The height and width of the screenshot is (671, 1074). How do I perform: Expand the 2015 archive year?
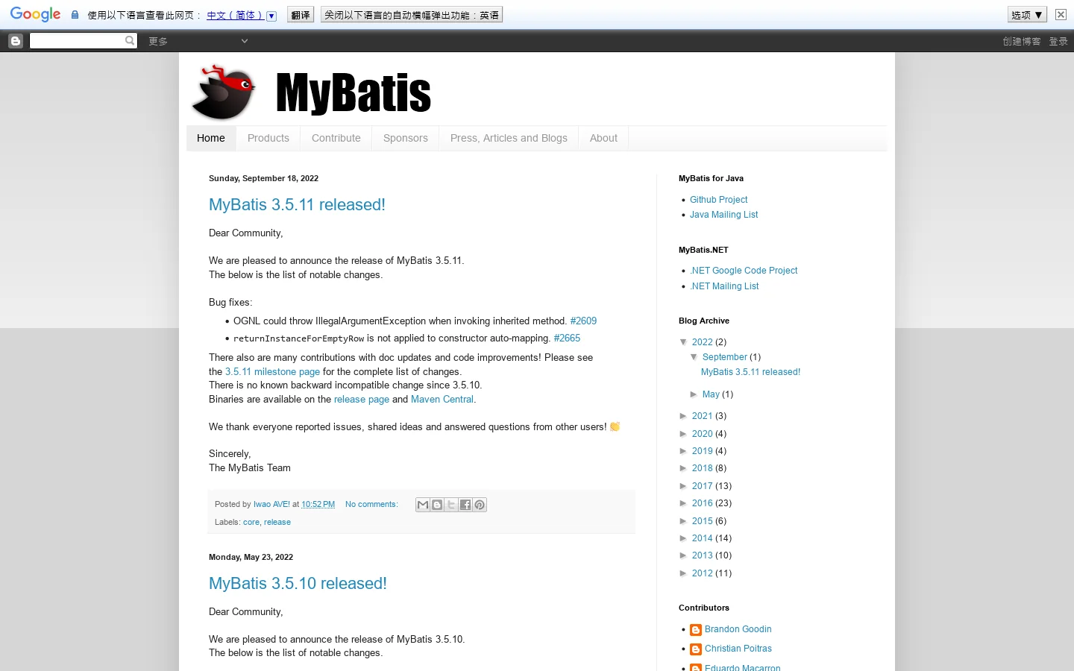point(684,521)
